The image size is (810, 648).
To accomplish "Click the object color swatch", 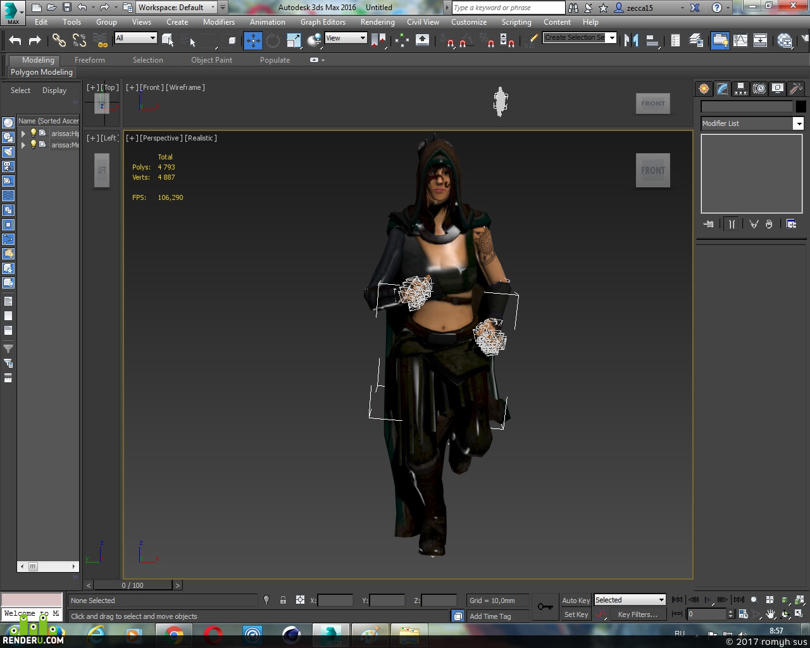I will click(801, 106).
